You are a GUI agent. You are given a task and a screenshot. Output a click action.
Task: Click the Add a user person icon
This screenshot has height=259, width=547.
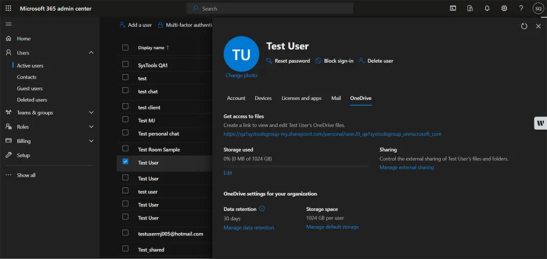coord(122,25)
